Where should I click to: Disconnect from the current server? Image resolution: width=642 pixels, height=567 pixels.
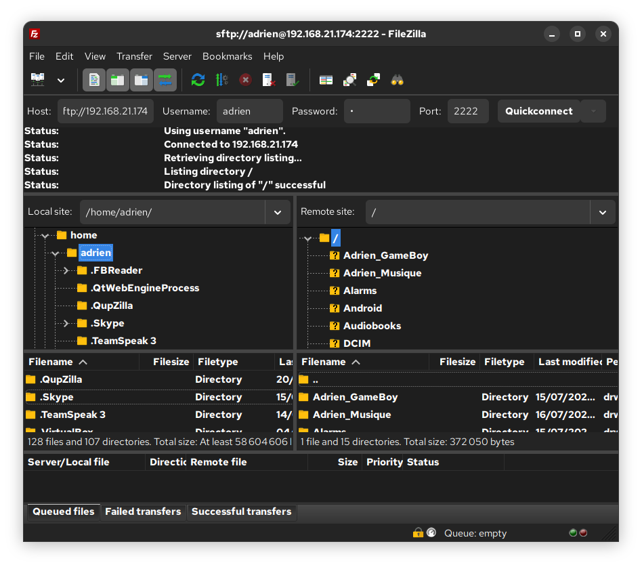[269, 80]
